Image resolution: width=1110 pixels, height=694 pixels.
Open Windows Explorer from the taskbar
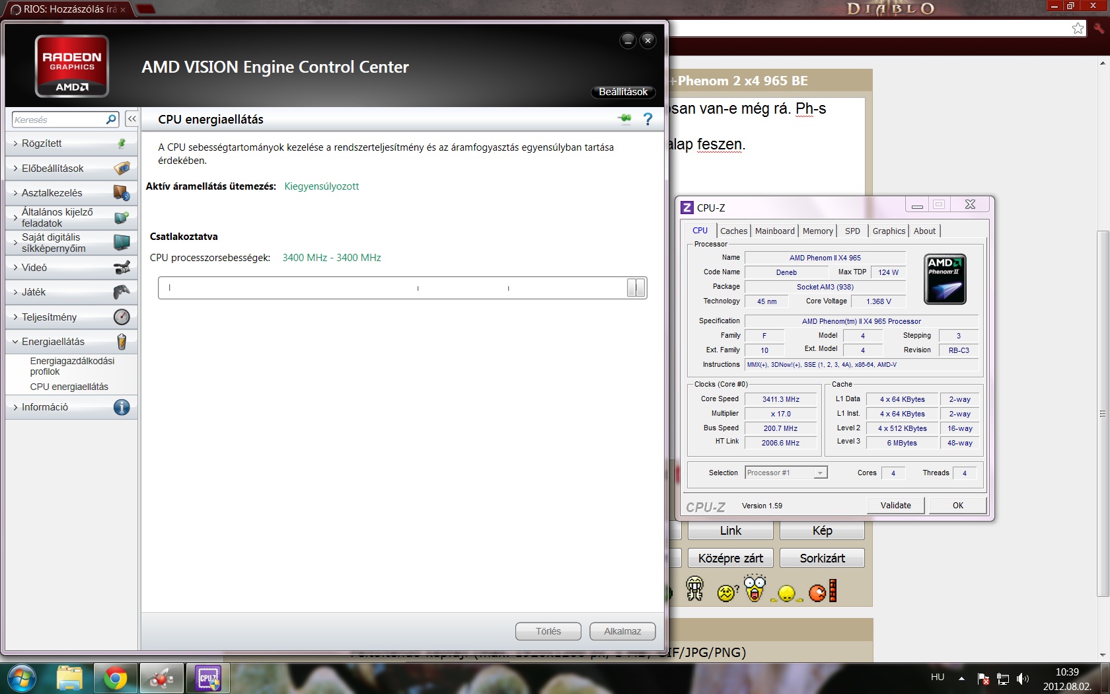click(x=69, y=678)
